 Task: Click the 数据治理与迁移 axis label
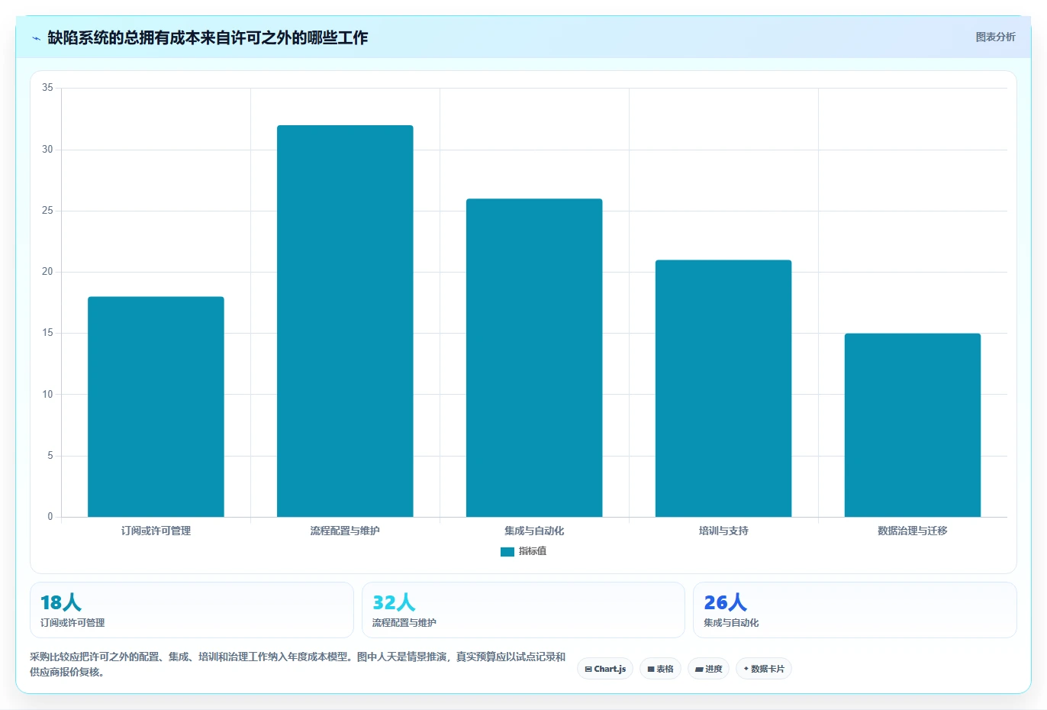[913, 531]
